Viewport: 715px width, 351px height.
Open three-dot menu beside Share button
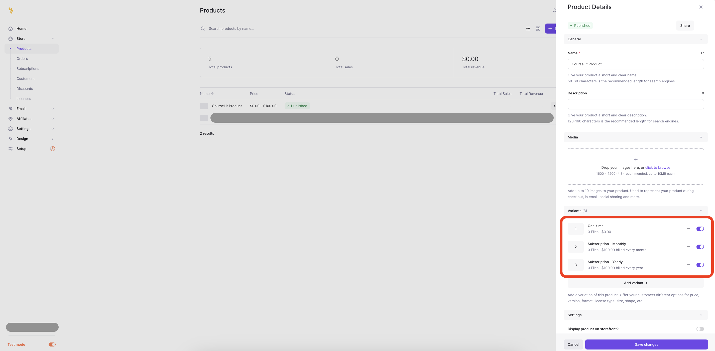click(701, 26)
